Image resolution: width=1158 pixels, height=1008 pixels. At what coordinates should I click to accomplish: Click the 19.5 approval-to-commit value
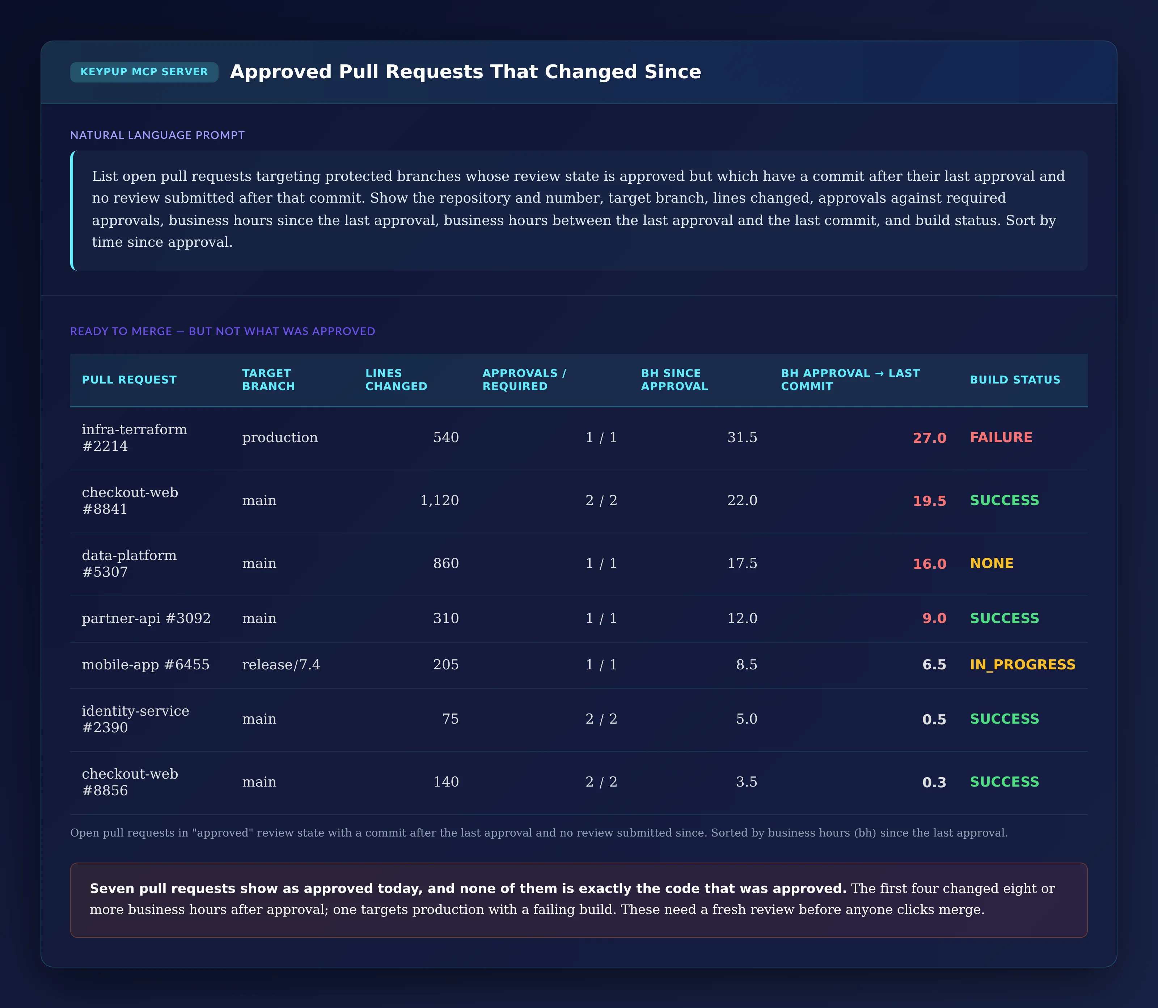pos(930,501)
